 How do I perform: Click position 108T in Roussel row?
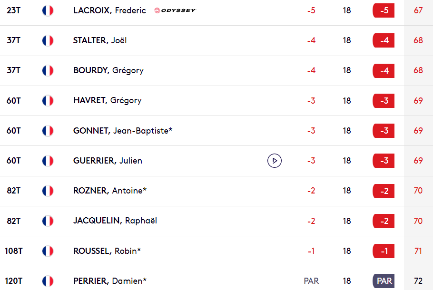tap(13, 251)
